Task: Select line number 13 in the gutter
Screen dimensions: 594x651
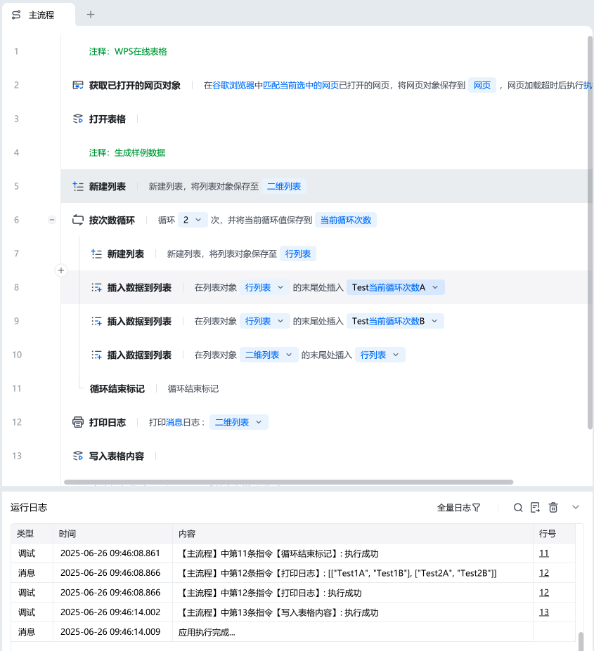Action: (x=17, y=456)
